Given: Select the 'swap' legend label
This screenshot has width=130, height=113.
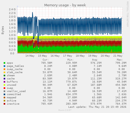Looking at the screenshot, I should [10, 88].
